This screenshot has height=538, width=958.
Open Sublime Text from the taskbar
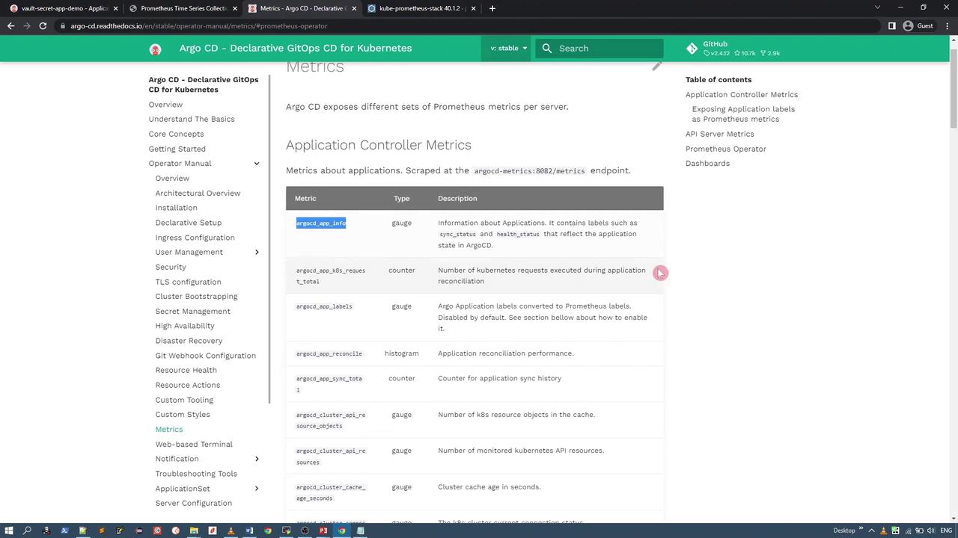(x=102, y=531)
